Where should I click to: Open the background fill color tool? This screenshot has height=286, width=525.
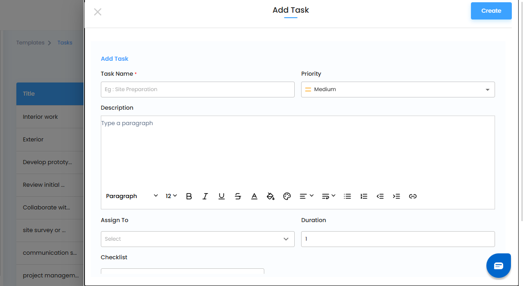271,196
